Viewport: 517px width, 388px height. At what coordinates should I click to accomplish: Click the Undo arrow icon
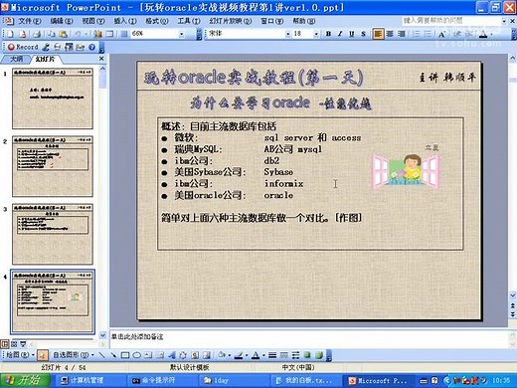click(78, 34)
